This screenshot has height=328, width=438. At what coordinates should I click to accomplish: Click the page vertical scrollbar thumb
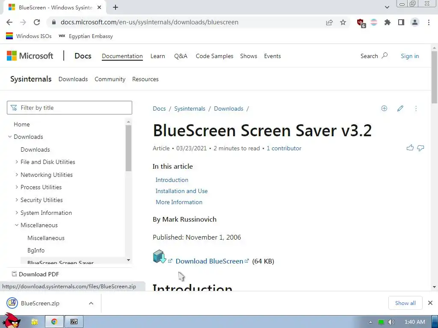pos(435,77)
